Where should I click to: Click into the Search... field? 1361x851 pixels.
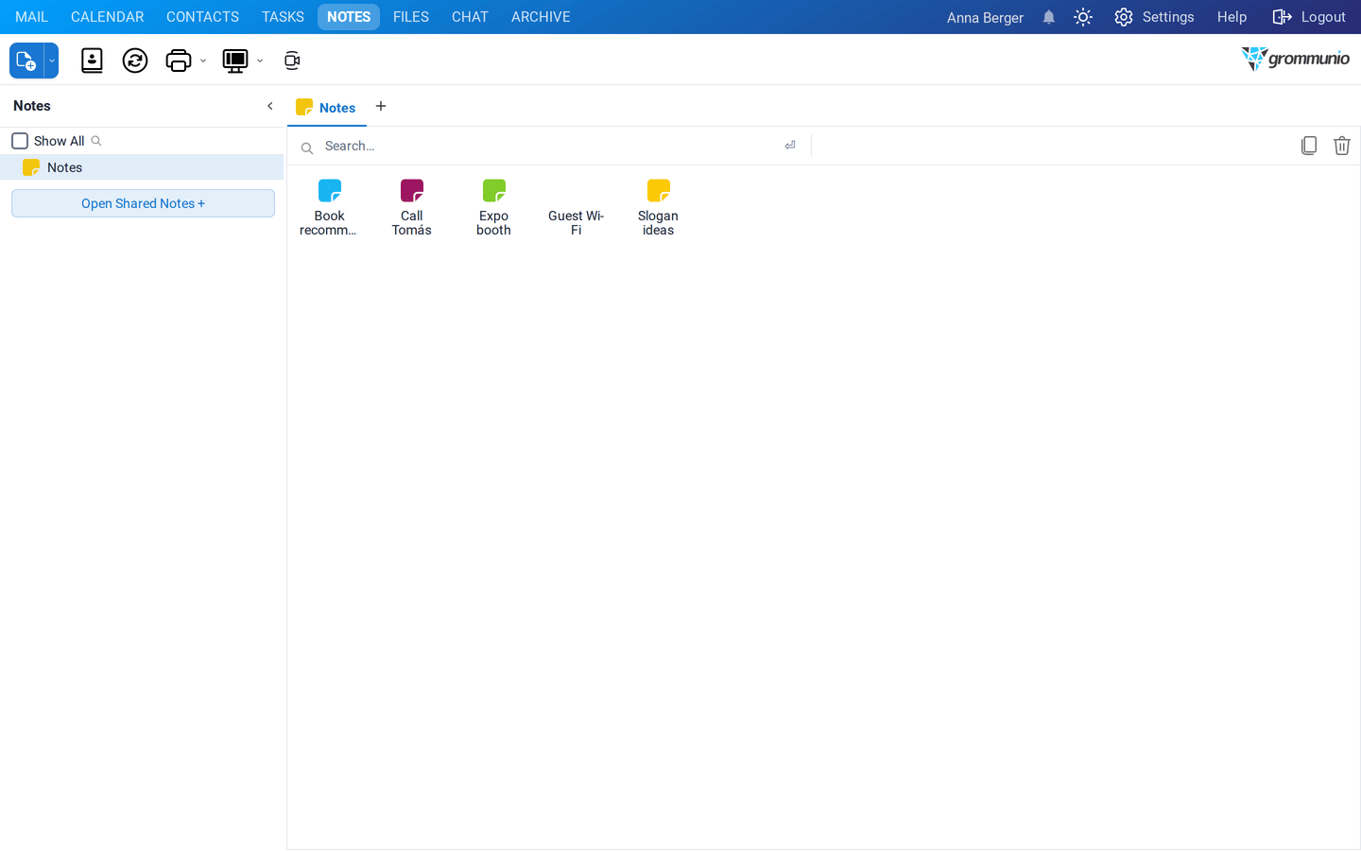pyautogui.click(x=548, y=146)
